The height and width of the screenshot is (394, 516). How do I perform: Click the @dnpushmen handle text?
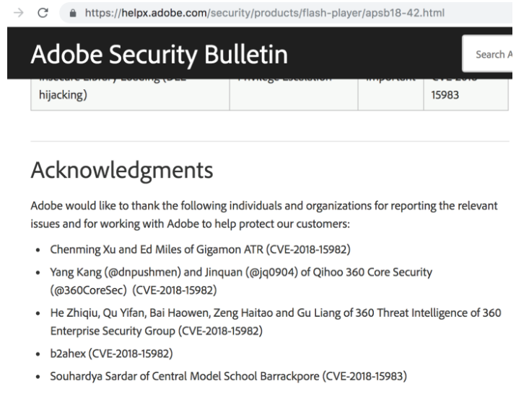point(143,272)
